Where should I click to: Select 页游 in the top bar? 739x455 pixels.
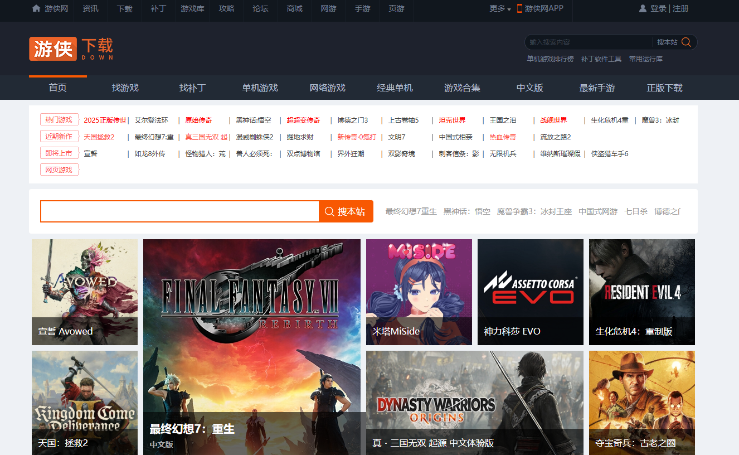(x=396, y=8)
